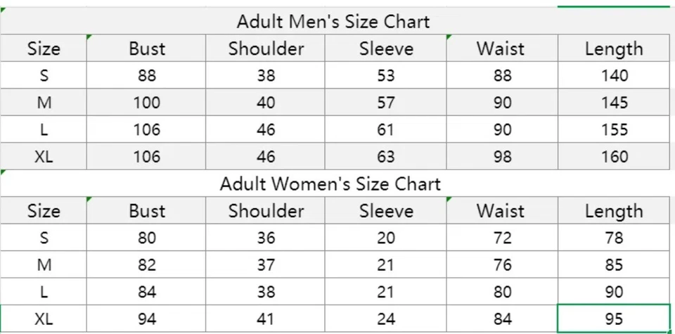675x334 pixels.
Task: Select men's XL length cell 160
Action: coord(614,157)
